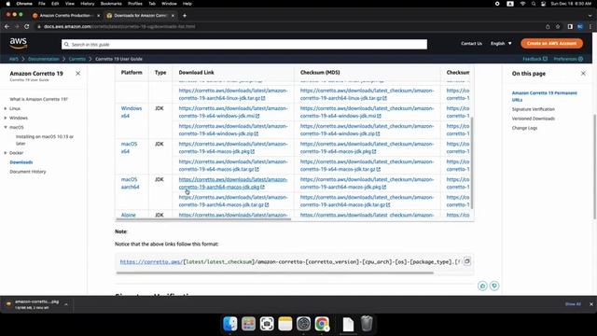Open the Chrome profile avatar
597x336 pixels.
(580, 27)
